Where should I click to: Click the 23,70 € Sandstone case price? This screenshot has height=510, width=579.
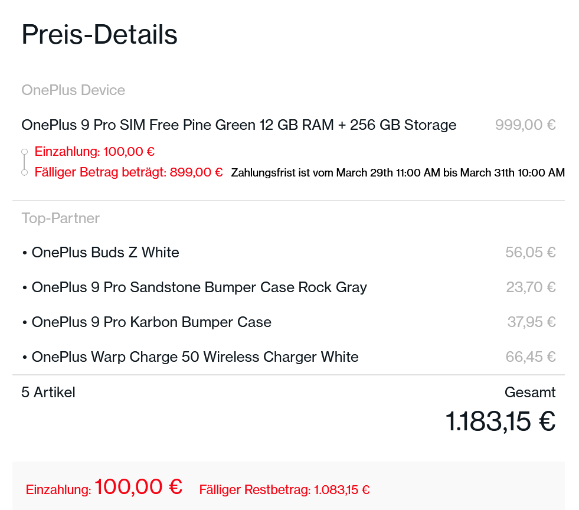click(x=530, y=287)
